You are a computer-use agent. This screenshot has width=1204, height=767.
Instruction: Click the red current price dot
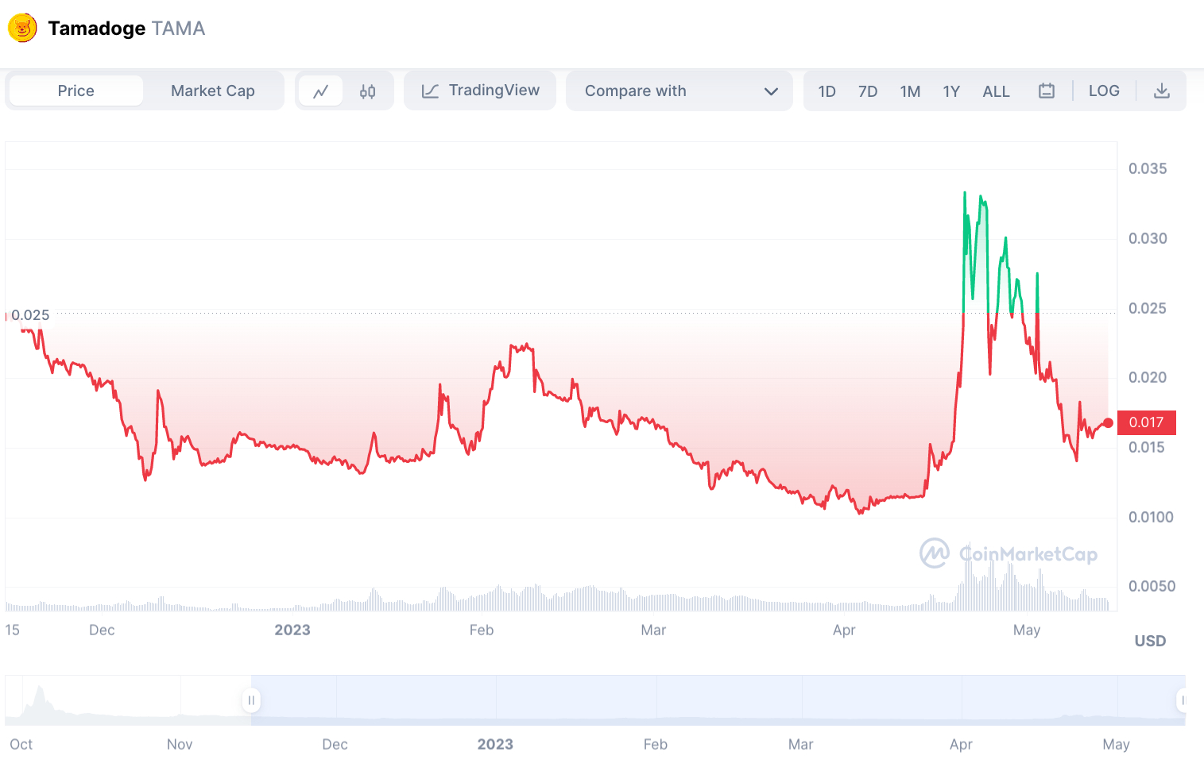pyautogui.click(x=1108, y=423)
